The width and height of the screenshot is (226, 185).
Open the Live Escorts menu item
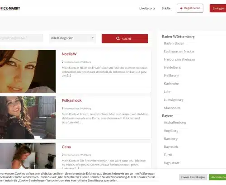[x=147, y=8]
